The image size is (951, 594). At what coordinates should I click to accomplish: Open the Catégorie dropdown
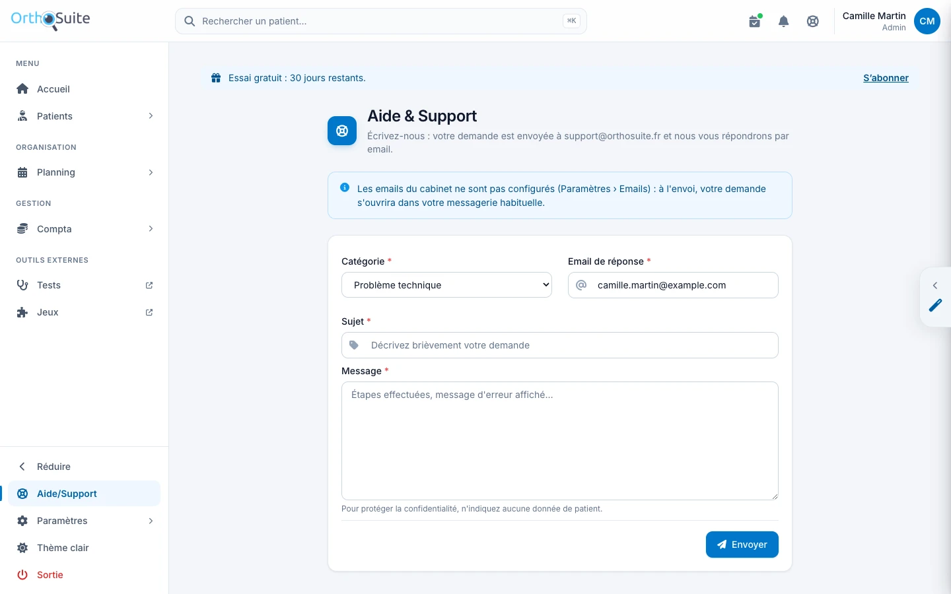pyautogui.click(x=446, y=285)
